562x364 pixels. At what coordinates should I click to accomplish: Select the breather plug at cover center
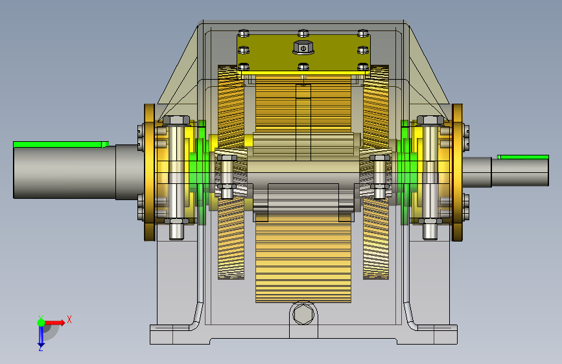pos(303,47)
